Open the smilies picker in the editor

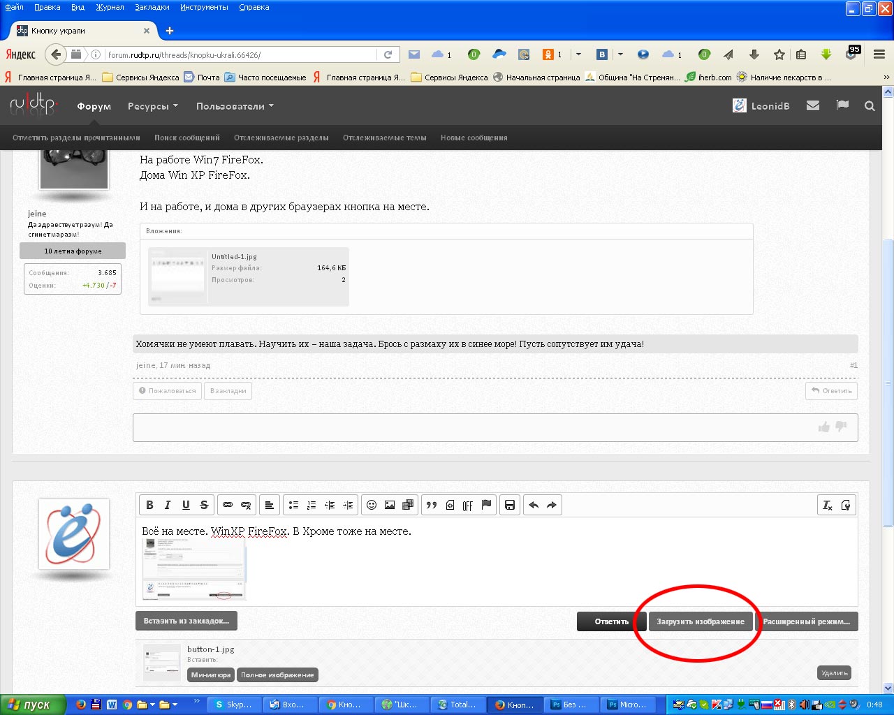[x=372, y=505]
